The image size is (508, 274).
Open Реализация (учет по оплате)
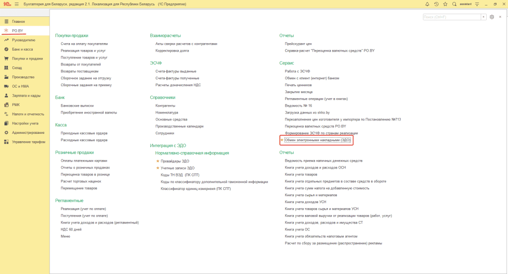[83, 209]
